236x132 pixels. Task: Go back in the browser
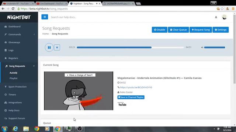click(3, 9)
